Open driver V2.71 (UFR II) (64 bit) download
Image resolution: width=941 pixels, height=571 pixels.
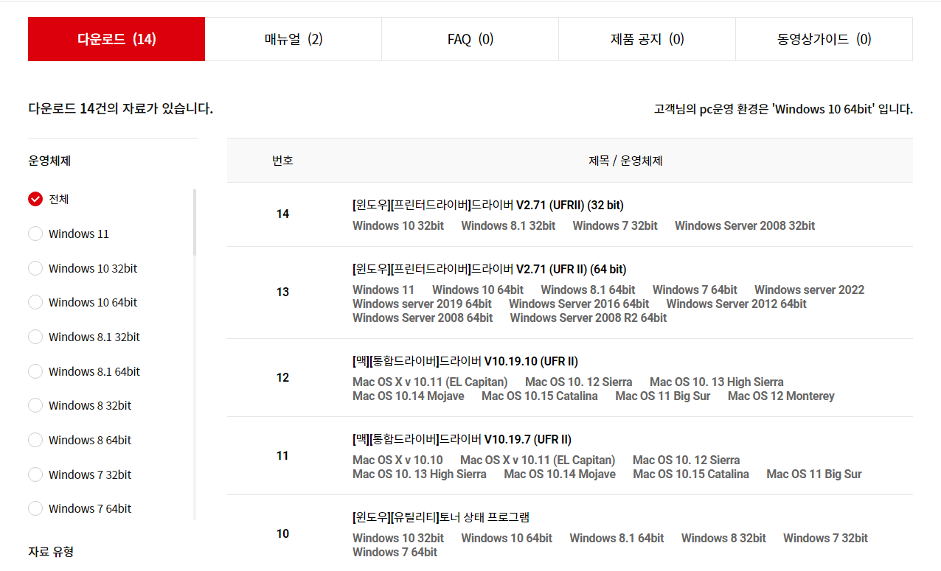click(x=490, y=269)
